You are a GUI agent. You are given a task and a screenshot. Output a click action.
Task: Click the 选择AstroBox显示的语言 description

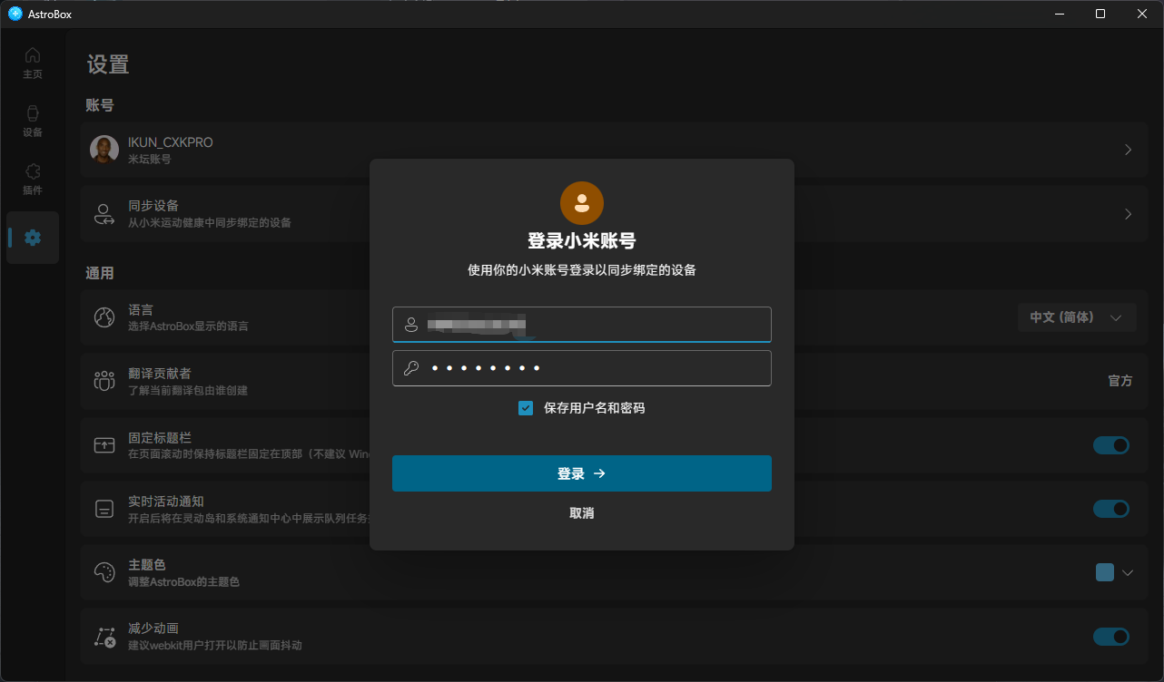click(188, 326)
